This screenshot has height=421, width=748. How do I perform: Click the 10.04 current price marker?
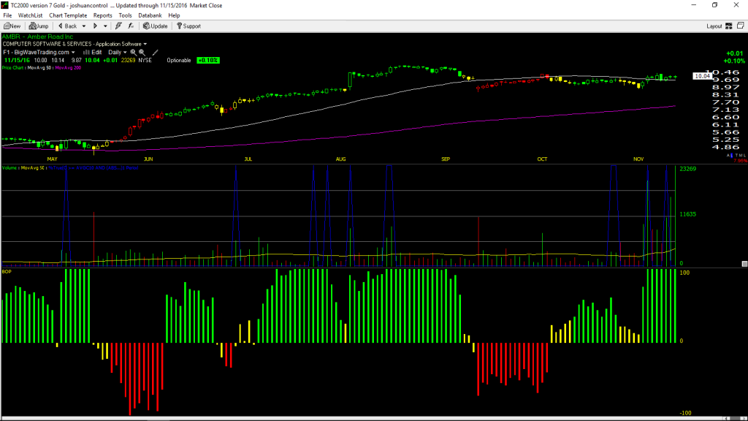click(702, 76)
